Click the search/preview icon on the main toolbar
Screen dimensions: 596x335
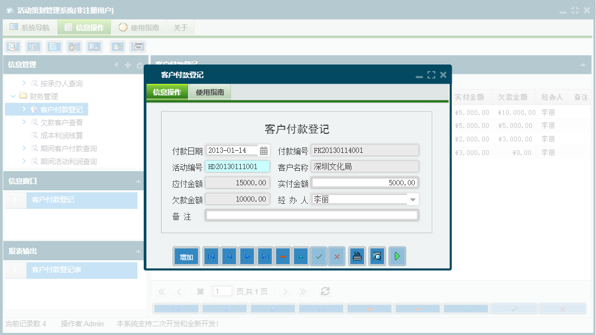pyautogui.click(x=12, y=47)
